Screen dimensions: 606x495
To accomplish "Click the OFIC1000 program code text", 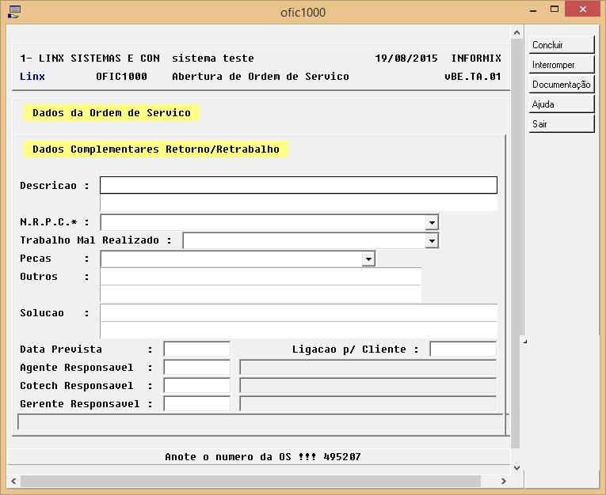I will (x=121, y=77).
